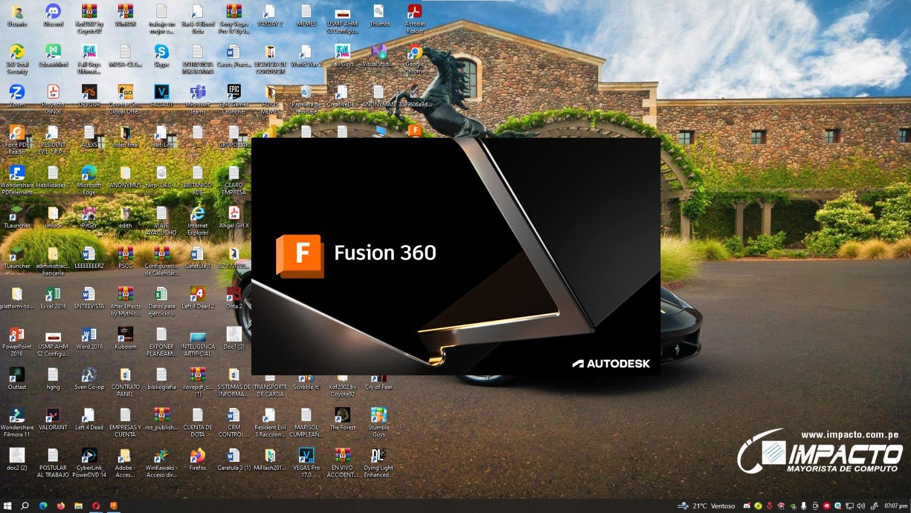911x513 pixels.
Task: Click the VALORANT desktop shortcut
Action: pos(53,419)
